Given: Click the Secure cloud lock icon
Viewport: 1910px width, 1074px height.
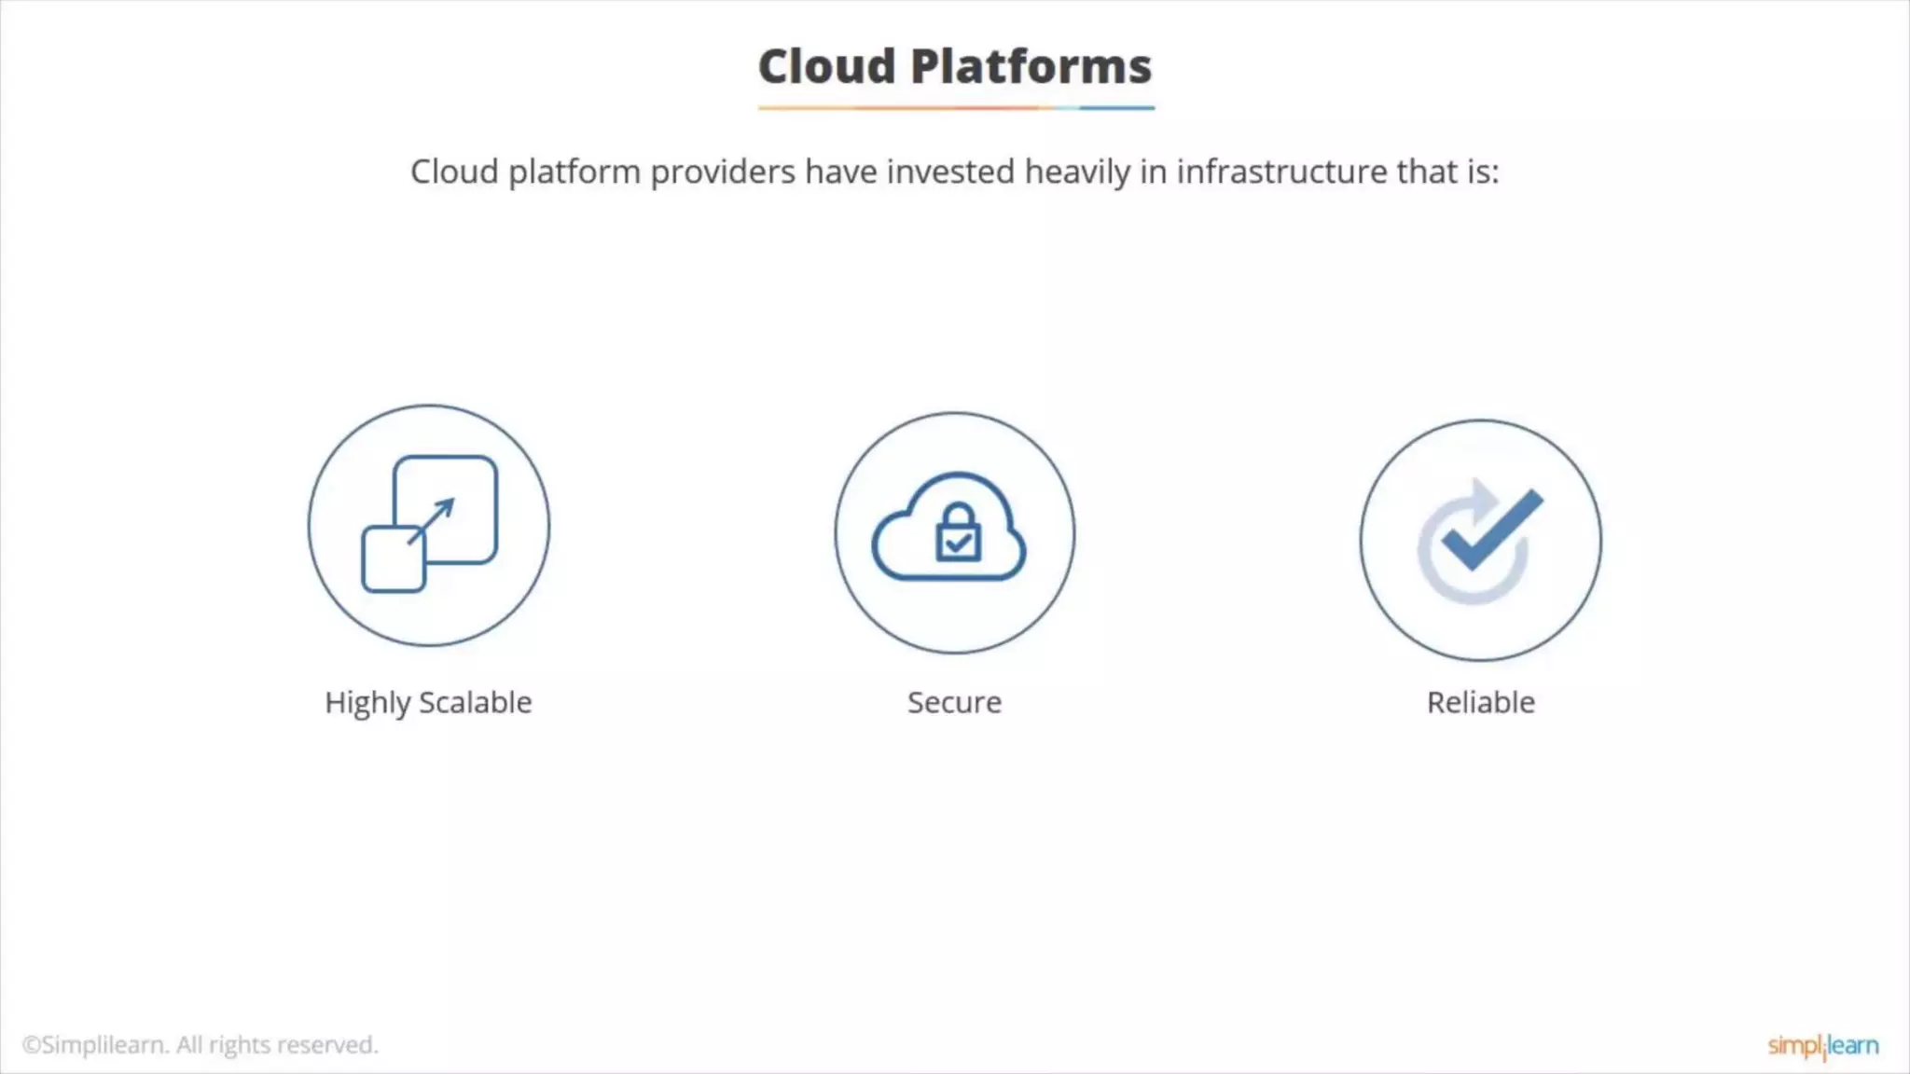Looking at the screenshot, I should point(954,532).
